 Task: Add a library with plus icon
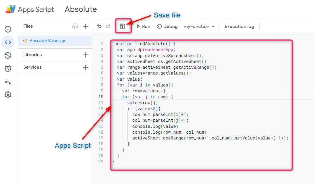86,55
